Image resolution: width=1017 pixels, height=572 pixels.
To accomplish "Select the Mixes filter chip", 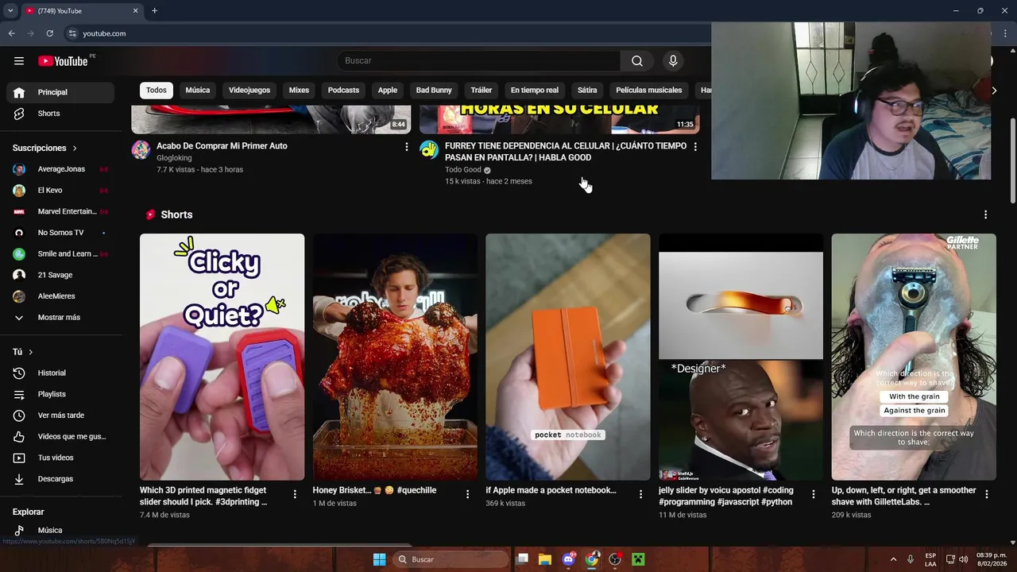I will point(299,91).
